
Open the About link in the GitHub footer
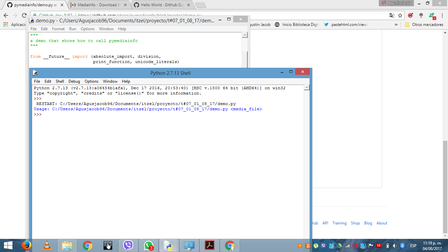(x=381, y=223)
